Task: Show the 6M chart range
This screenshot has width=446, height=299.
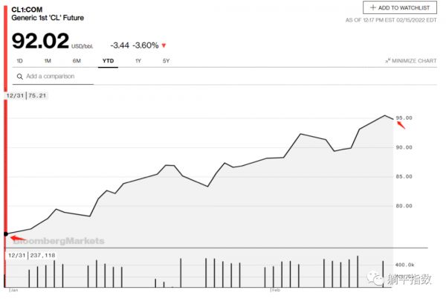Action: (x=77, y=60)
